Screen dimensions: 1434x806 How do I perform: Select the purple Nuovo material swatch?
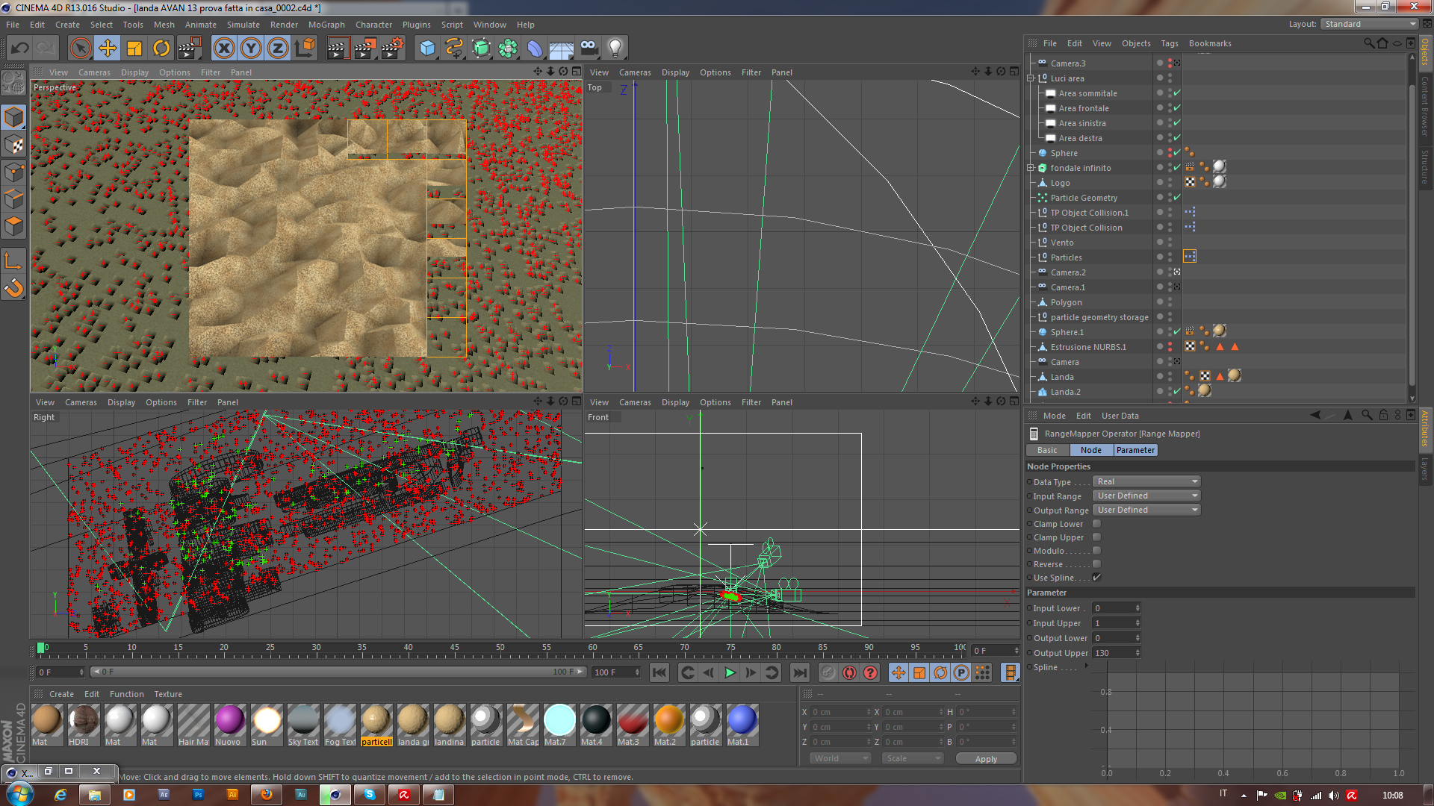[229, 721]
